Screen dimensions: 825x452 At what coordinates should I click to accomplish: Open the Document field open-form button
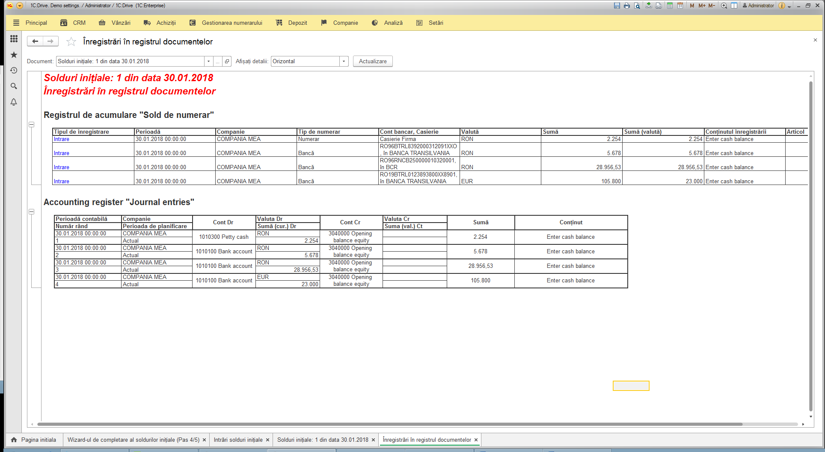coord(227,61)
